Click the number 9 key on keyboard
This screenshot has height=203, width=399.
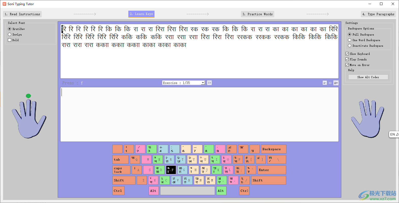tap(220, 149)
